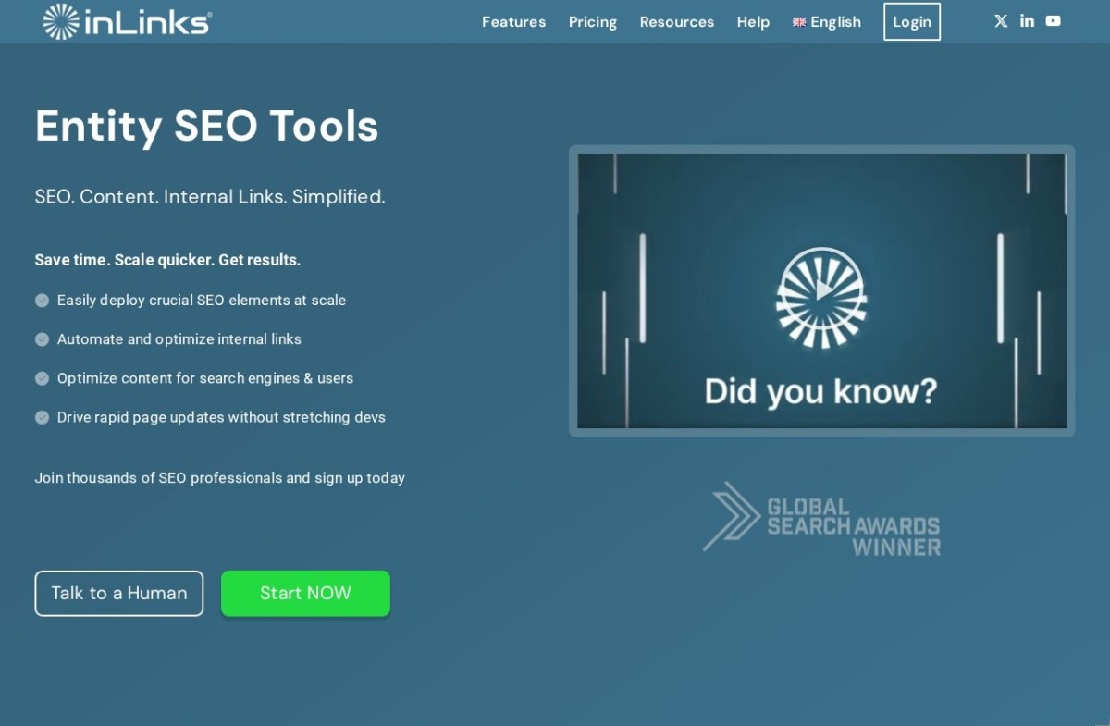1110x726 pixels.
Task: Click the 'Entity SEO Tools' heading
Action: [x=207, y=126]
